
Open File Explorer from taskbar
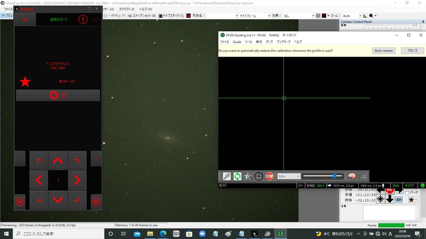(150, 234)
